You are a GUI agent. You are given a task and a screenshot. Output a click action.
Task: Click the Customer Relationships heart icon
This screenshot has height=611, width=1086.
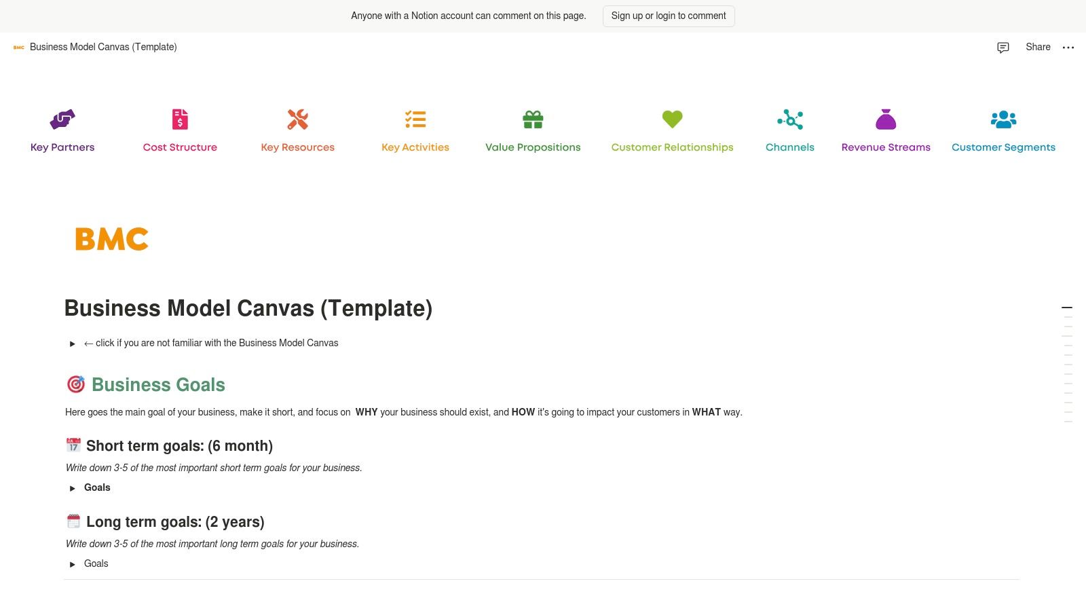[672, 119]
